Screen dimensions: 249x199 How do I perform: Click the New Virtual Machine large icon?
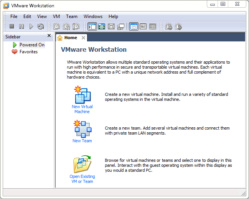pos(82,95)
